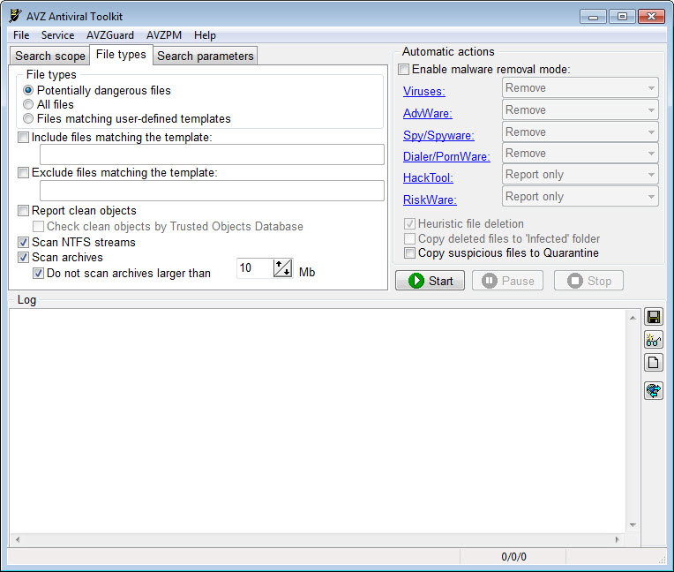Click inside the empty Log area
Screen dimensions: 674x572
tap(318, 420)
